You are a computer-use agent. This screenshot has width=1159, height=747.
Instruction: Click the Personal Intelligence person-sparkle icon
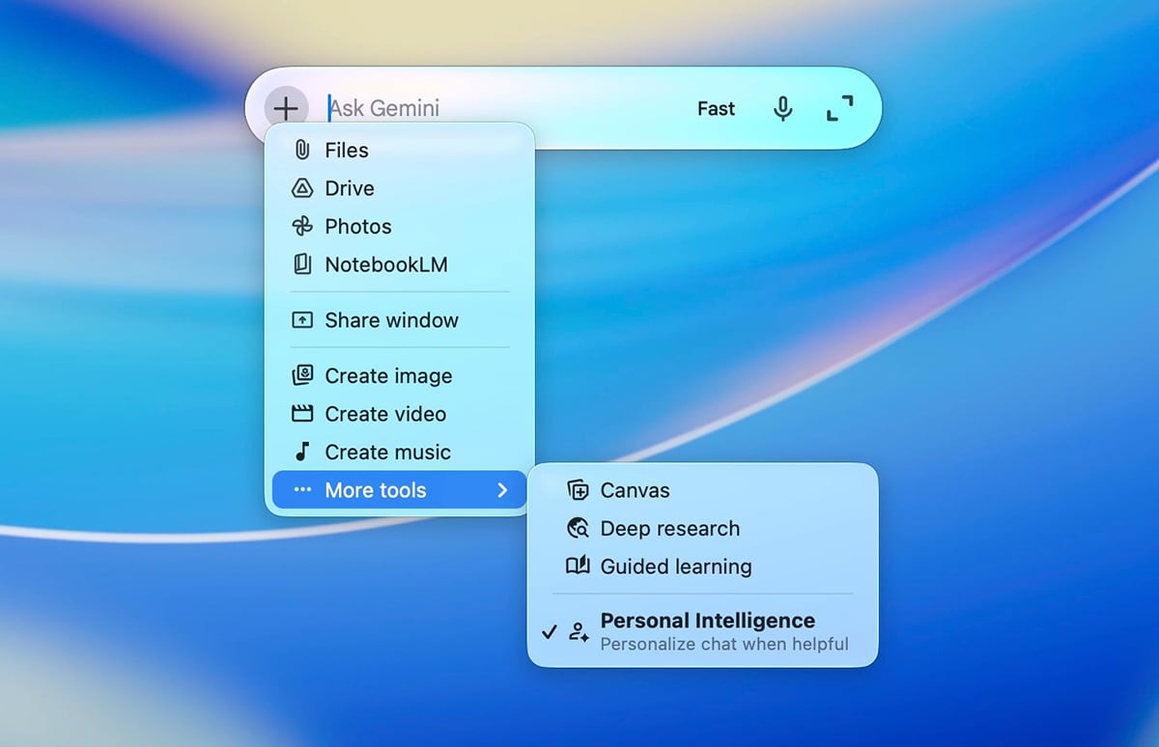coord(579,632)
